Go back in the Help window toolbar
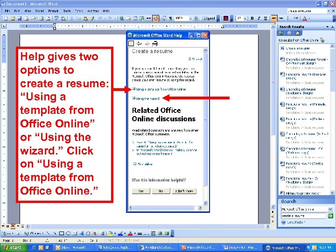The height and width of the screenshot is (252, 336). [x=139, y=43]
